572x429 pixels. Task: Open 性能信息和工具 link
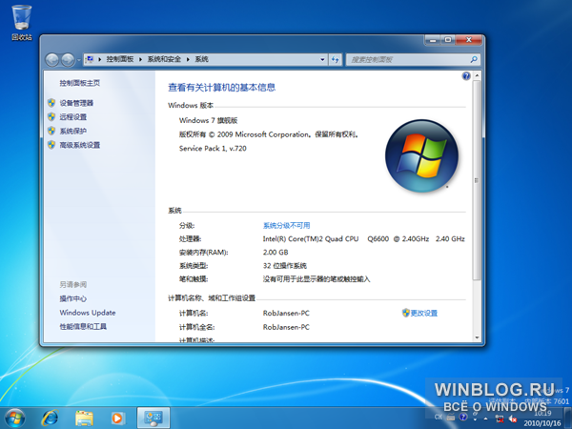click(x=83, y=326)
